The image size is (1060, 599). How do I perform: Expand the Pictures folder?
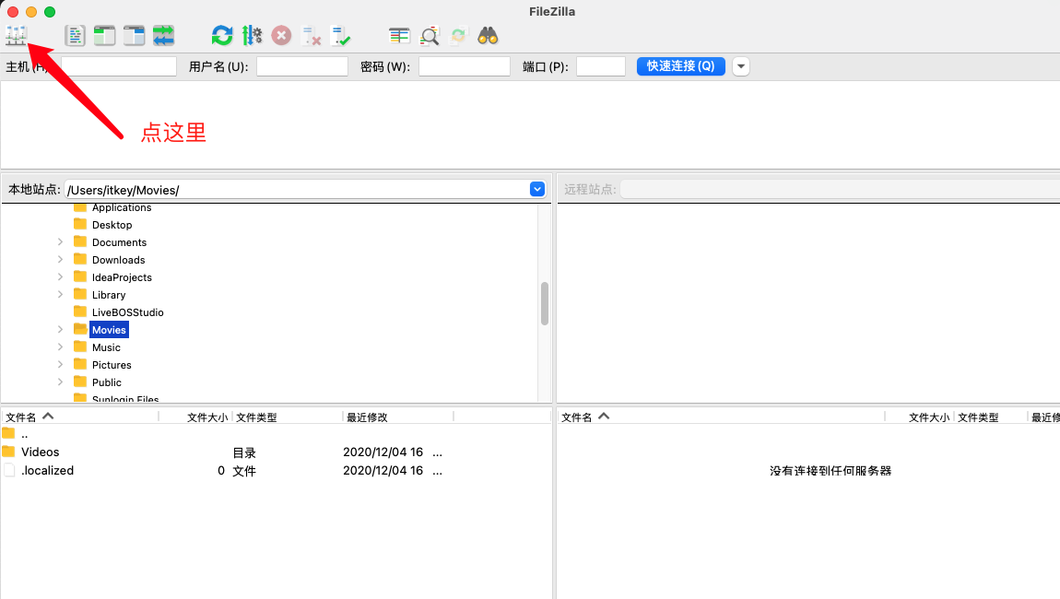click(60, 365)
